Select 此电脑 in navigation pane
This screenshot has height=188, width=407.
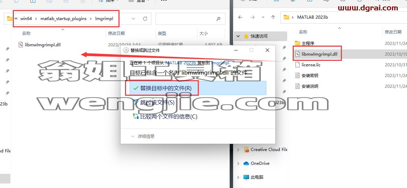[257, 177]
